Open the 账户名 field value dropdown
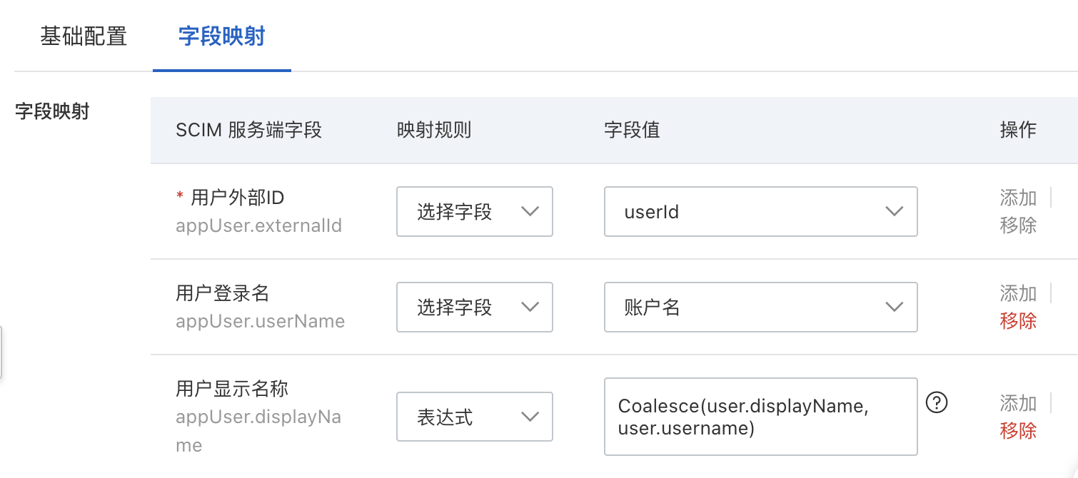This screenshot has height=478, width=1078. coord(760,307)
